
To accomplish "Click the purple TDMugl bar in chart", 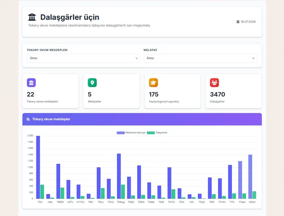I will click(x=119, y=176).
